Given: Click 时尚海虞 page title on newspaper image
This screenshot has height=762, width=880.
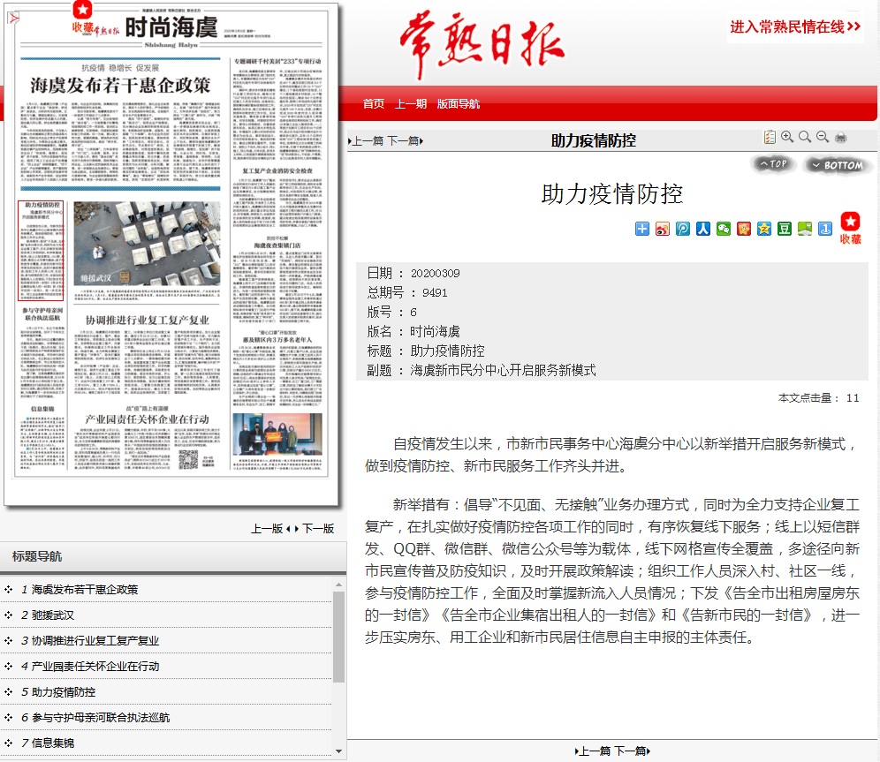Looking at the screenshot, I should coord(171,26).
